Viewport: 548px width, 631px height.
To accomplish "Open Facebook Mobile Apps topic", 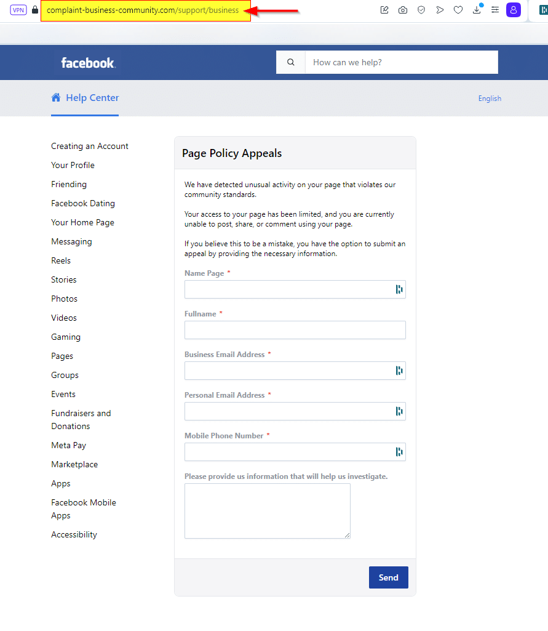I will coord(83,509).
